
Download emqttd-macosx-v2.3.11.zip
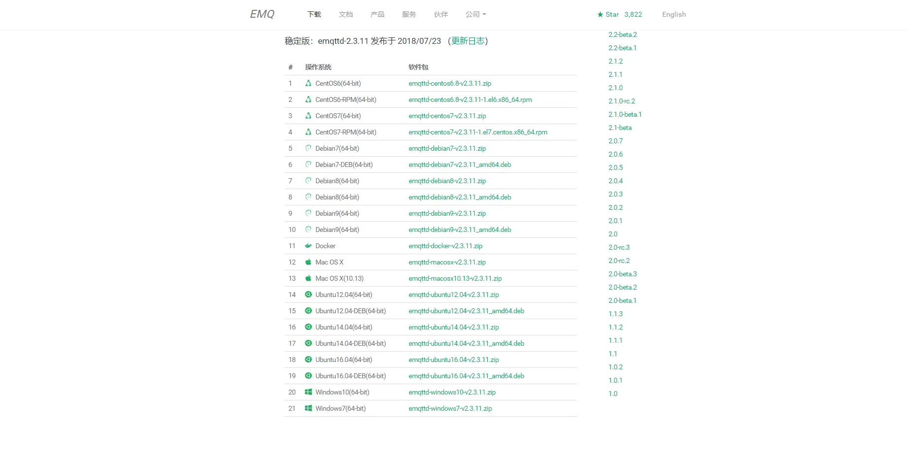pos(447,262)
